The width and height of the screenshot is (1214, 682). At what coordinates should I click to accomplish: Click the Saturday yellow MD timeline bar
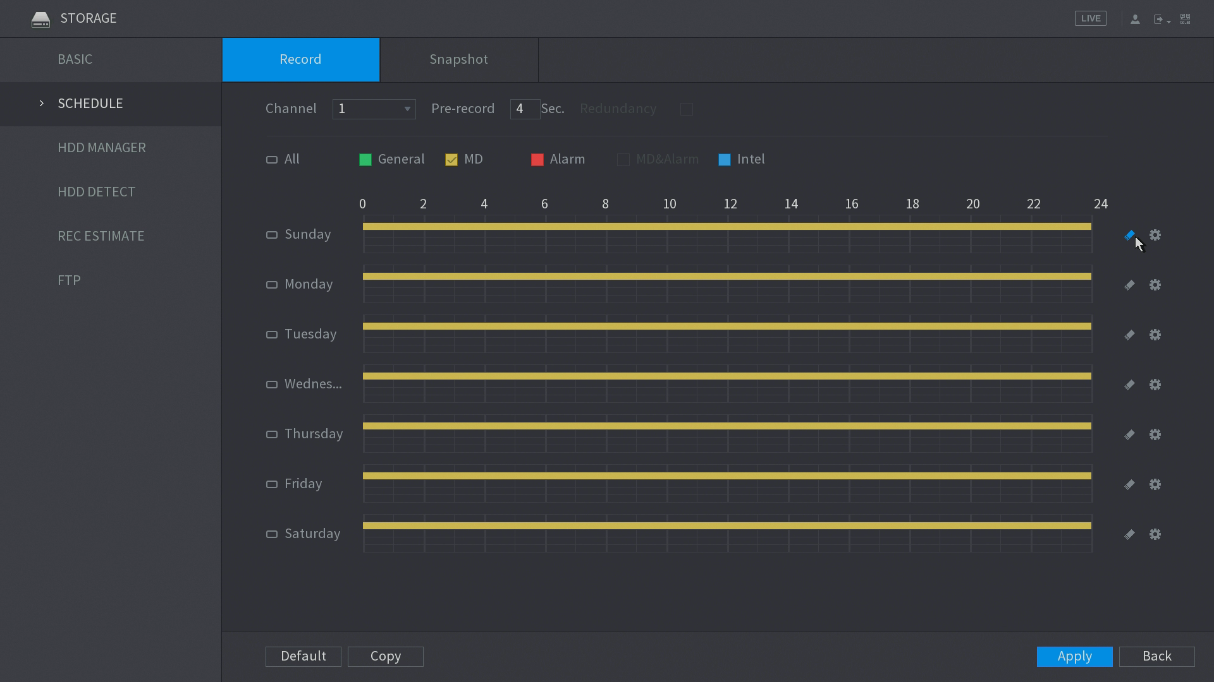pyautogui.click(x=727, y=525)
